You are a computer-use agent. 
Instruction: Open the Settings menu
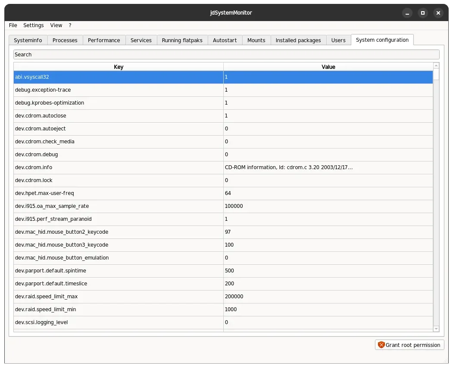(x=34, y=25)
